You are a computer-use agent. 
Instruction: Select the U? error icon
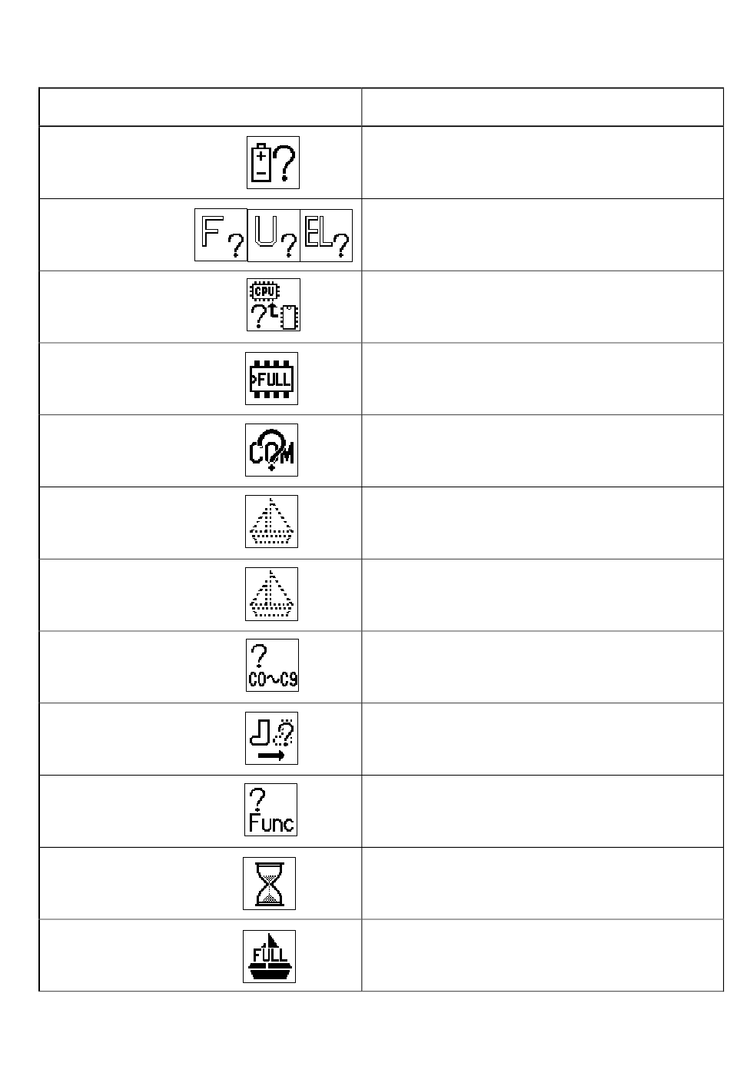[274, 235]
